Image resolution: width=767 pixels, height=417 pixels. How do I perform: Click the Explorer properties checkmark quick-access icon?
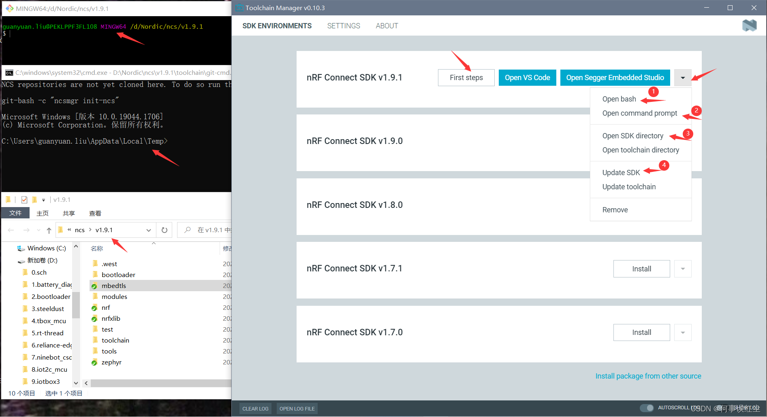[x=24, y=199]
